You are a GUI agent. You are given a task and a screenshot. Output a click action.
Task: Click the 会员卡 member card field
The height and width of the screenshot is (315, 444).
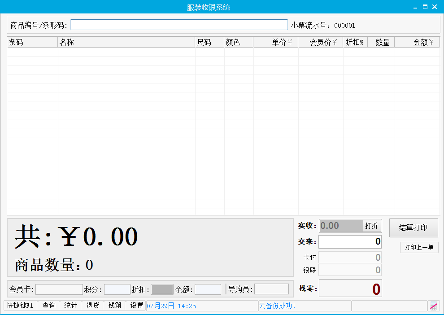coord(59,289)
